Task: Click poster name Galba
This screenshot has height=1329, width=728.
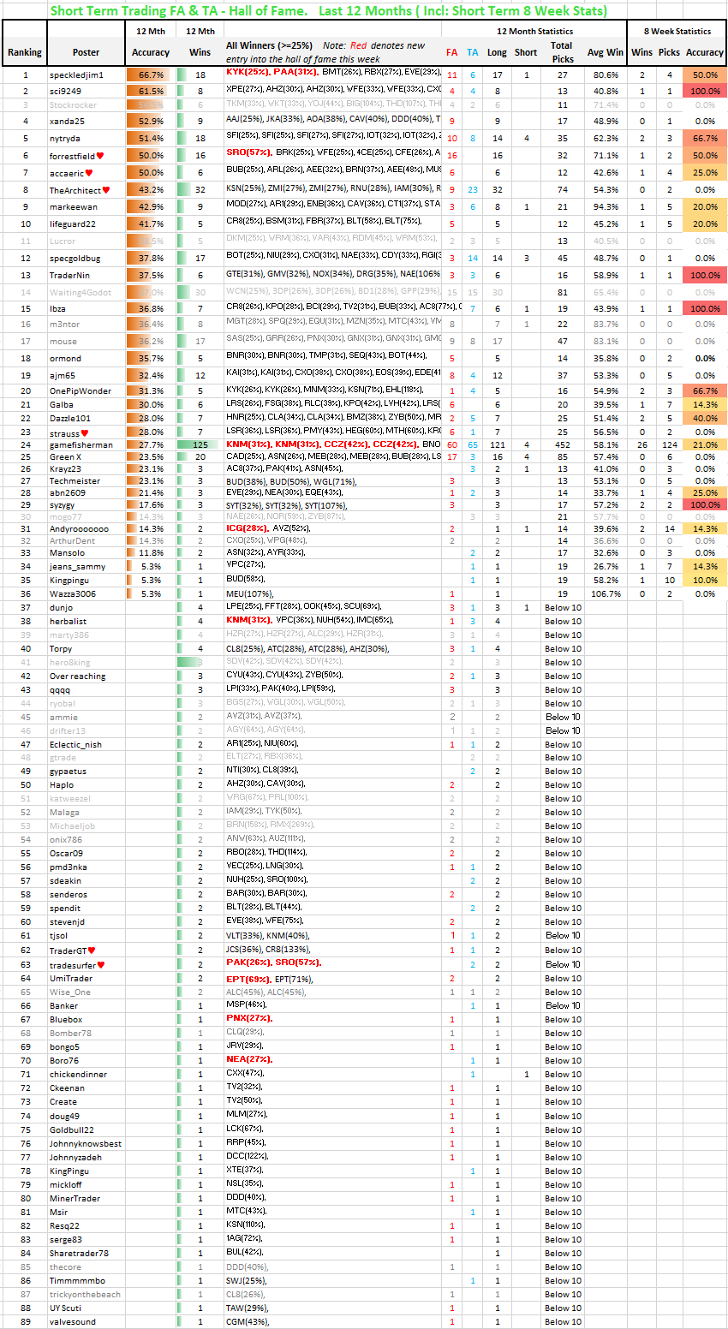Action: (61, 404)
